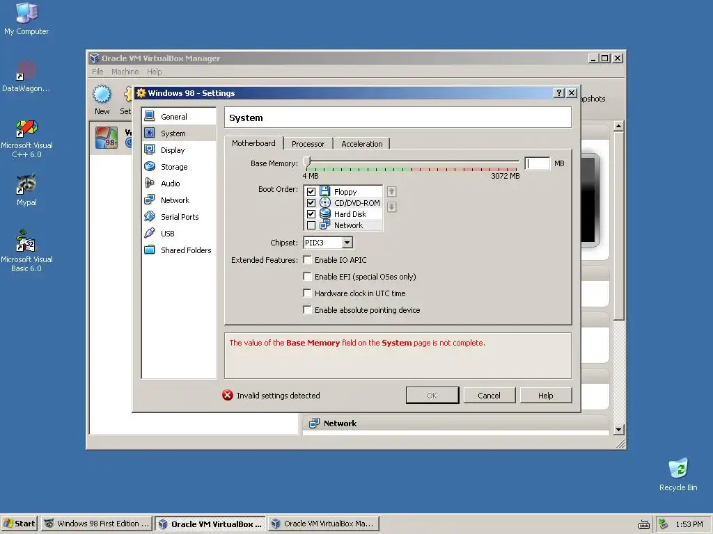Open the File menu in VirtualBox Manager
713x534 pixels.
point(97,72)
